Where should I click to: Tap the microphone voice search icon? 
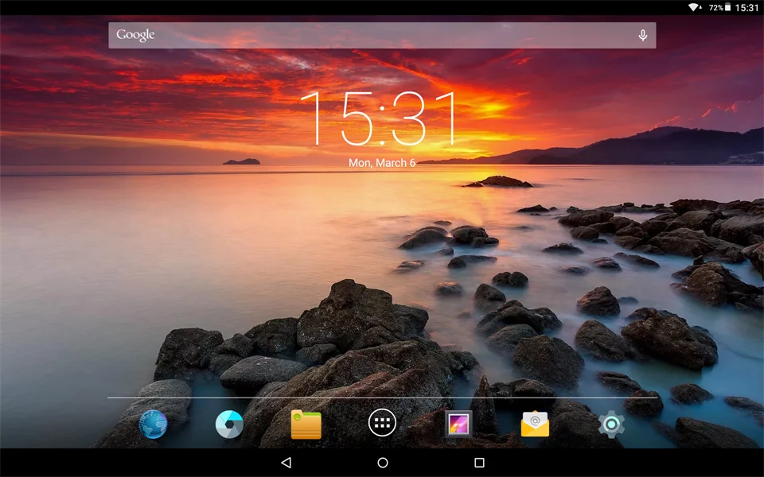point(643,35)
